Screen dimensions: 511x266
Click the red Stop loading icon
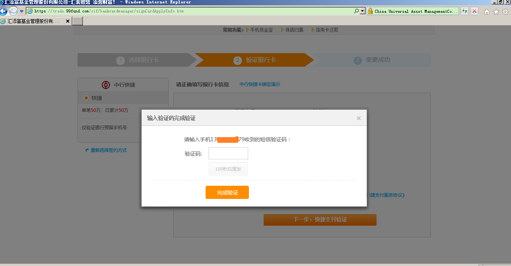pyautogui.click(x=474, y=11)
